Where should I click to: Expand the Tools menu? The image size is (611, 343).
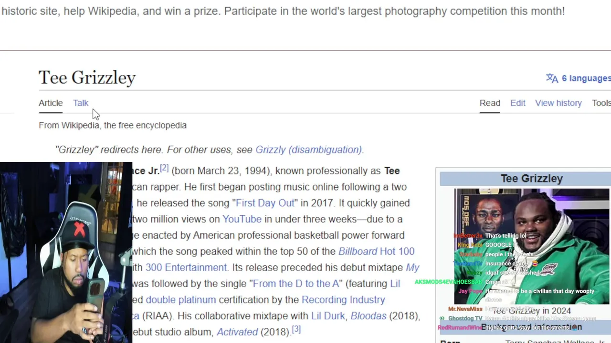tap(601, 103)
